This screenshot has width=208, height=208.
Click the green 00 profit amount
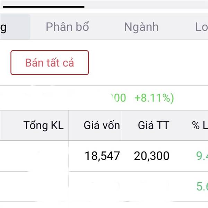(x=119, y=98)
